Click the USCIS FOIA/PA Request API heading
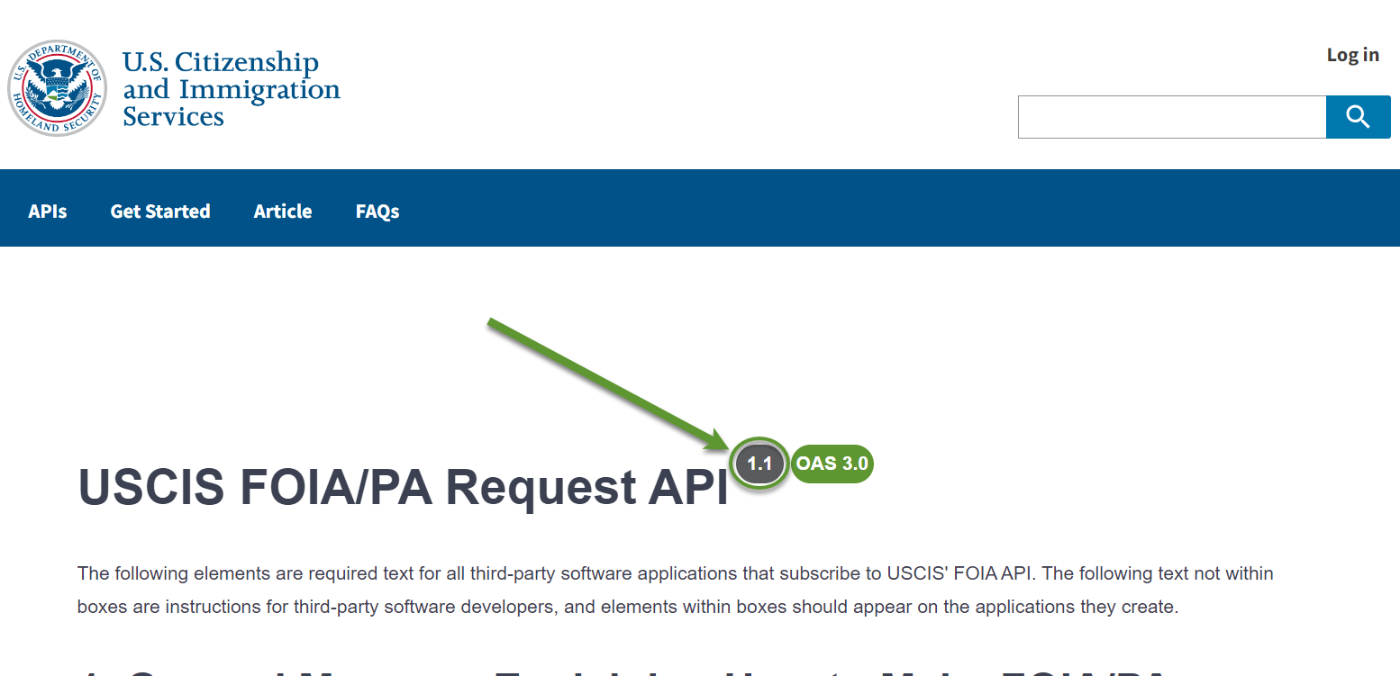Screen dimensions: 1400x676 (403, 488)
